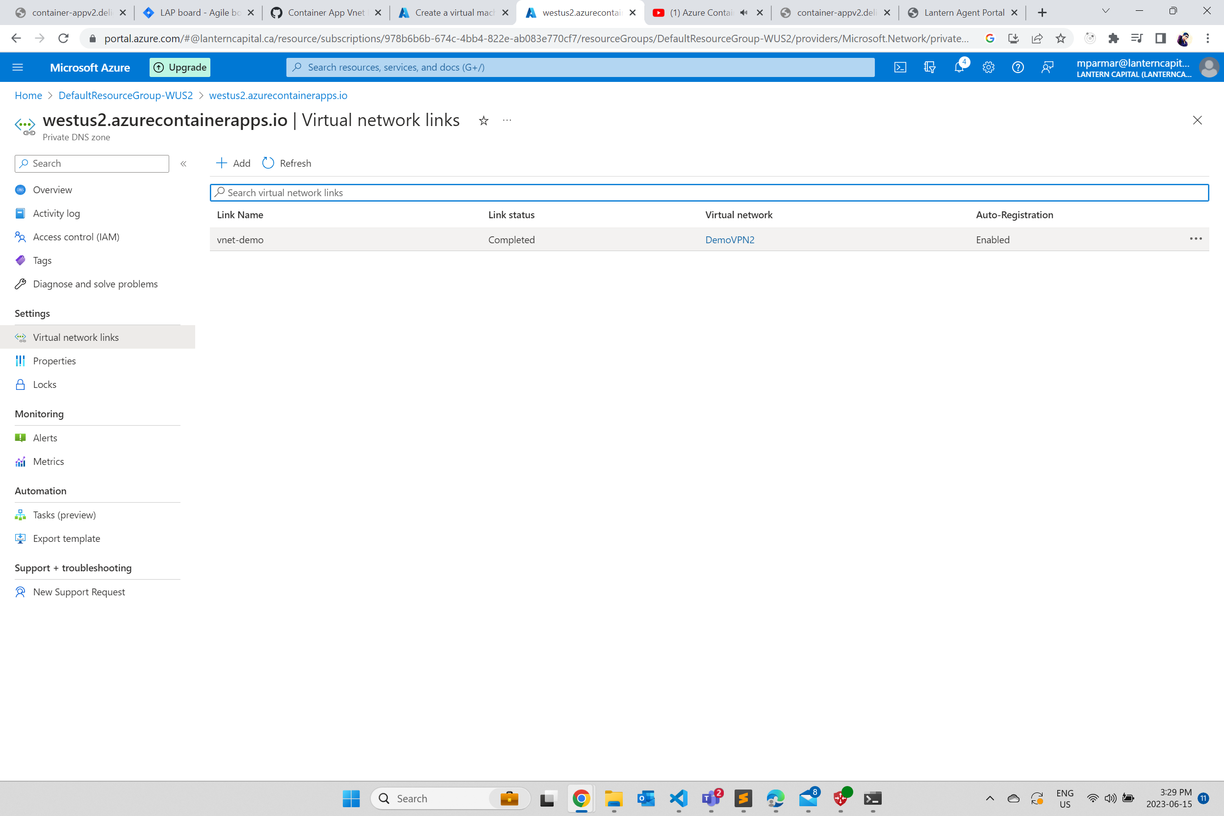Open Microsoft Teams from the taskbar
Viewport: 1224px width, 816px height.
click(711, 798)
